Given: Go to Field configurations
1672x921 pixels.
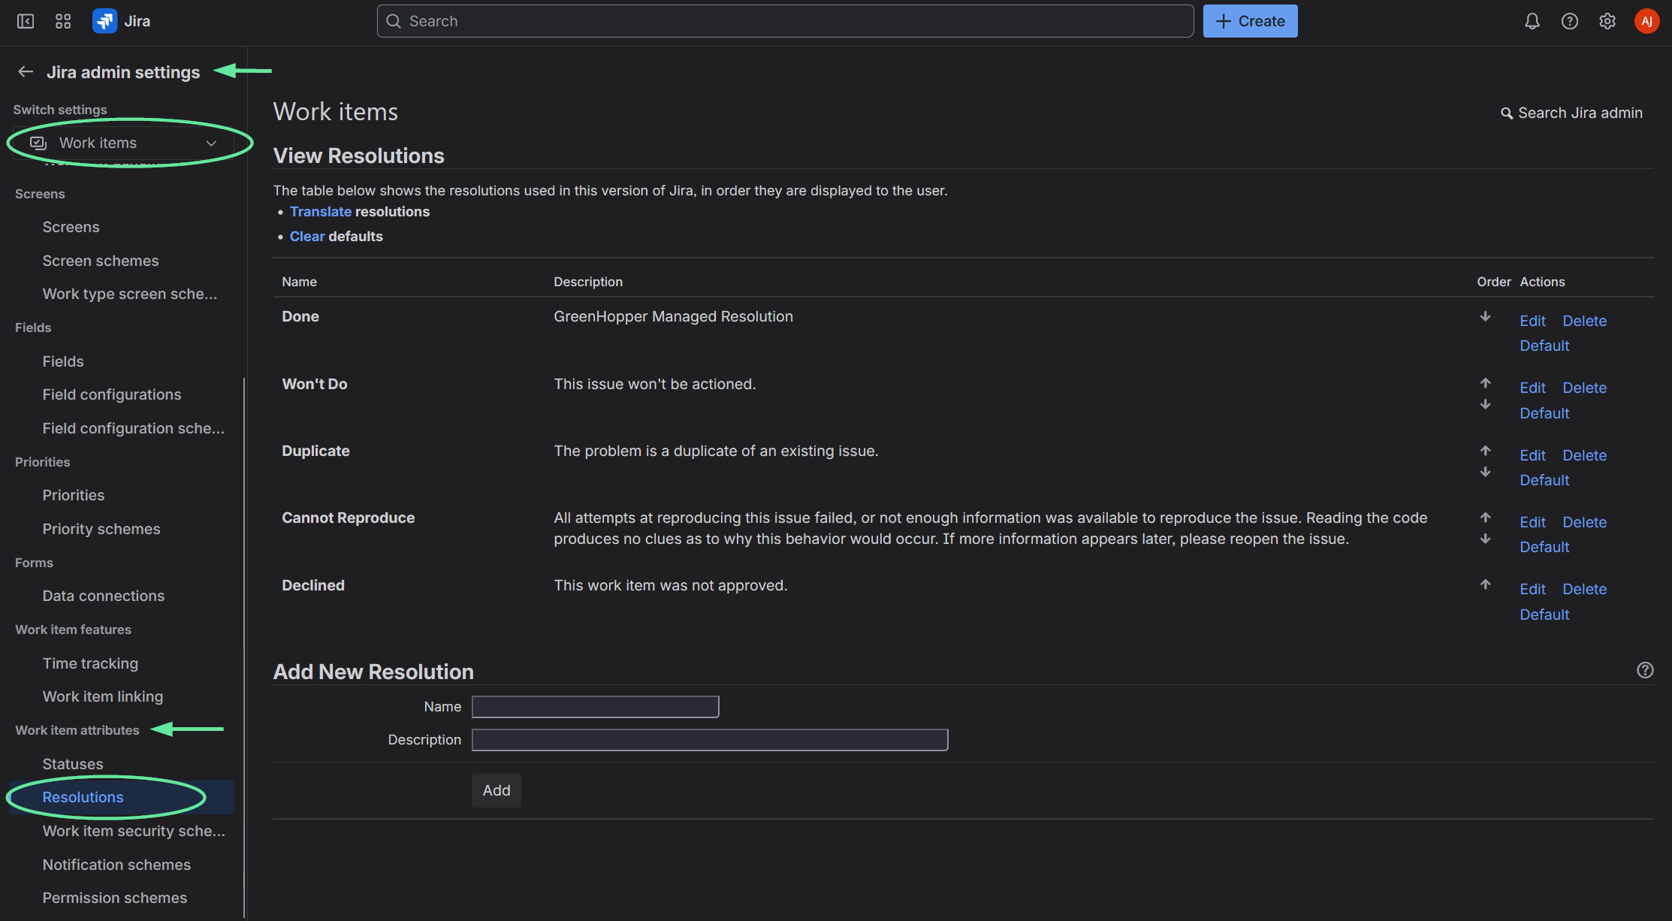Looking at the screenshot, I should point(112,394).
